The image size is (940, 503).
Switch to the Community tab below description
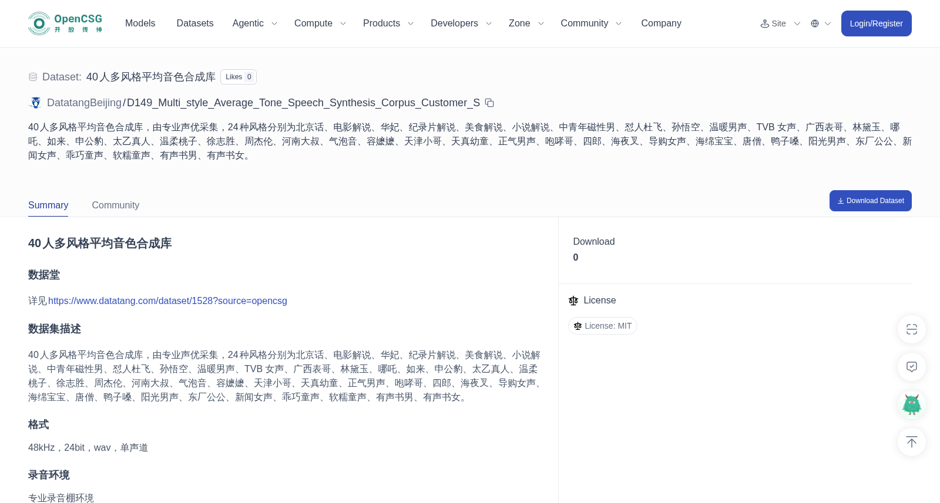click(x=116, y=205)
